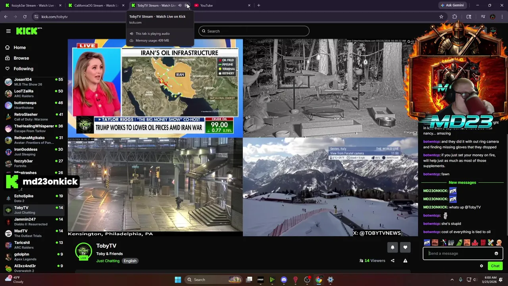Open Chrome media controls icon

point(483,17)
